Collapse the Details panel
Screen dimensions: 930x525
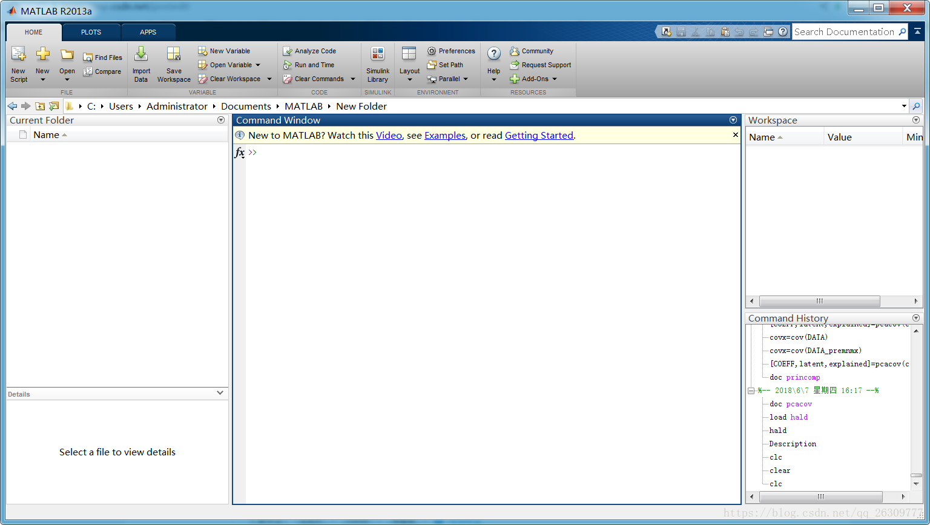tap(220, 393)
